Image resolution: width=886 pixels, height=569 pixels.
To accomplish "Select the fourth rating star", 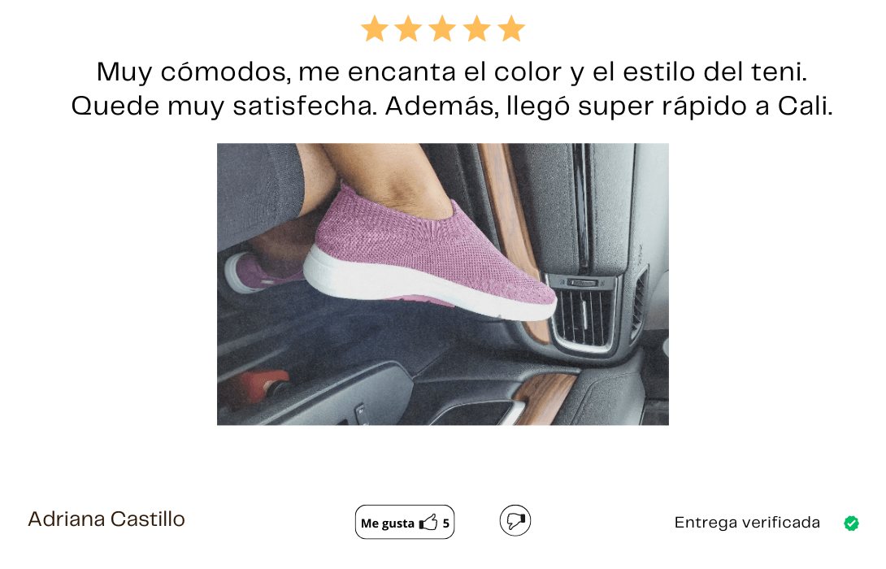I will [x=477, y=28].
